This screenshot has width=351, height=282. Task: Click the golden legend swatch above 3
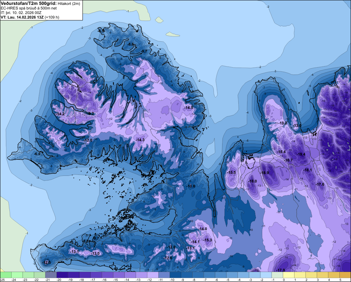coord(323,275)
